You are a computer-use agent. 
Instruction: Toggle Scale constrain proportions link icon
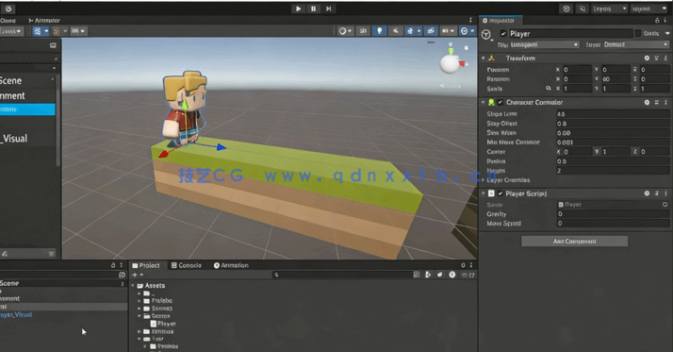[x=548, y=89]
